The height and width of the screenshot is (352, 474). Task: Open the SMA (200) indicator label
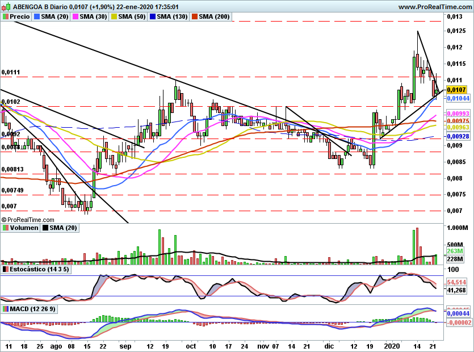(214, 16)
